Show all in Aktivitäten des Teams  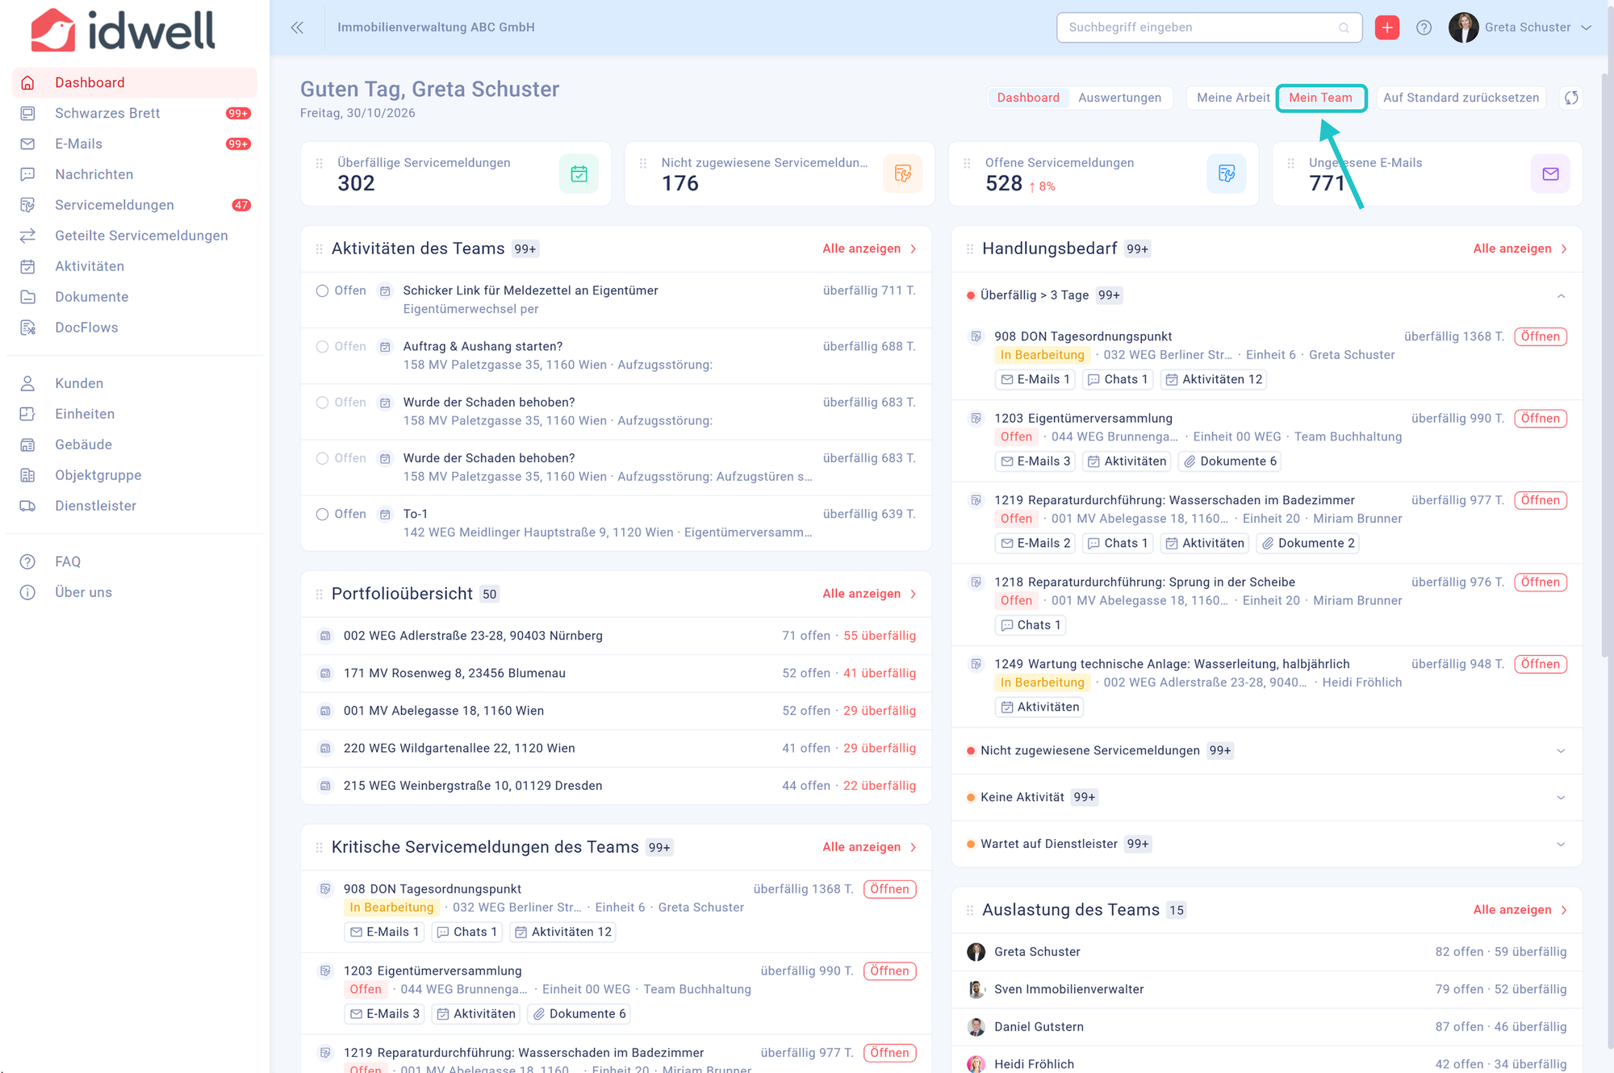coord(869,248)
